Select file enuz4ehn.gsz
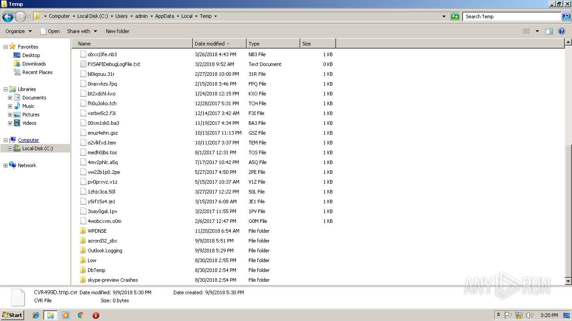 [x=103, y=133]
